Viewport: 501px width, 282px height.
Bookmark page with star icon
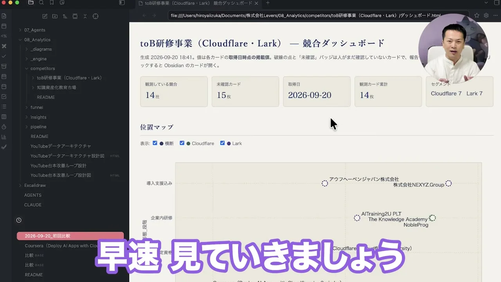pyautogui.click(x=477, y=16)
